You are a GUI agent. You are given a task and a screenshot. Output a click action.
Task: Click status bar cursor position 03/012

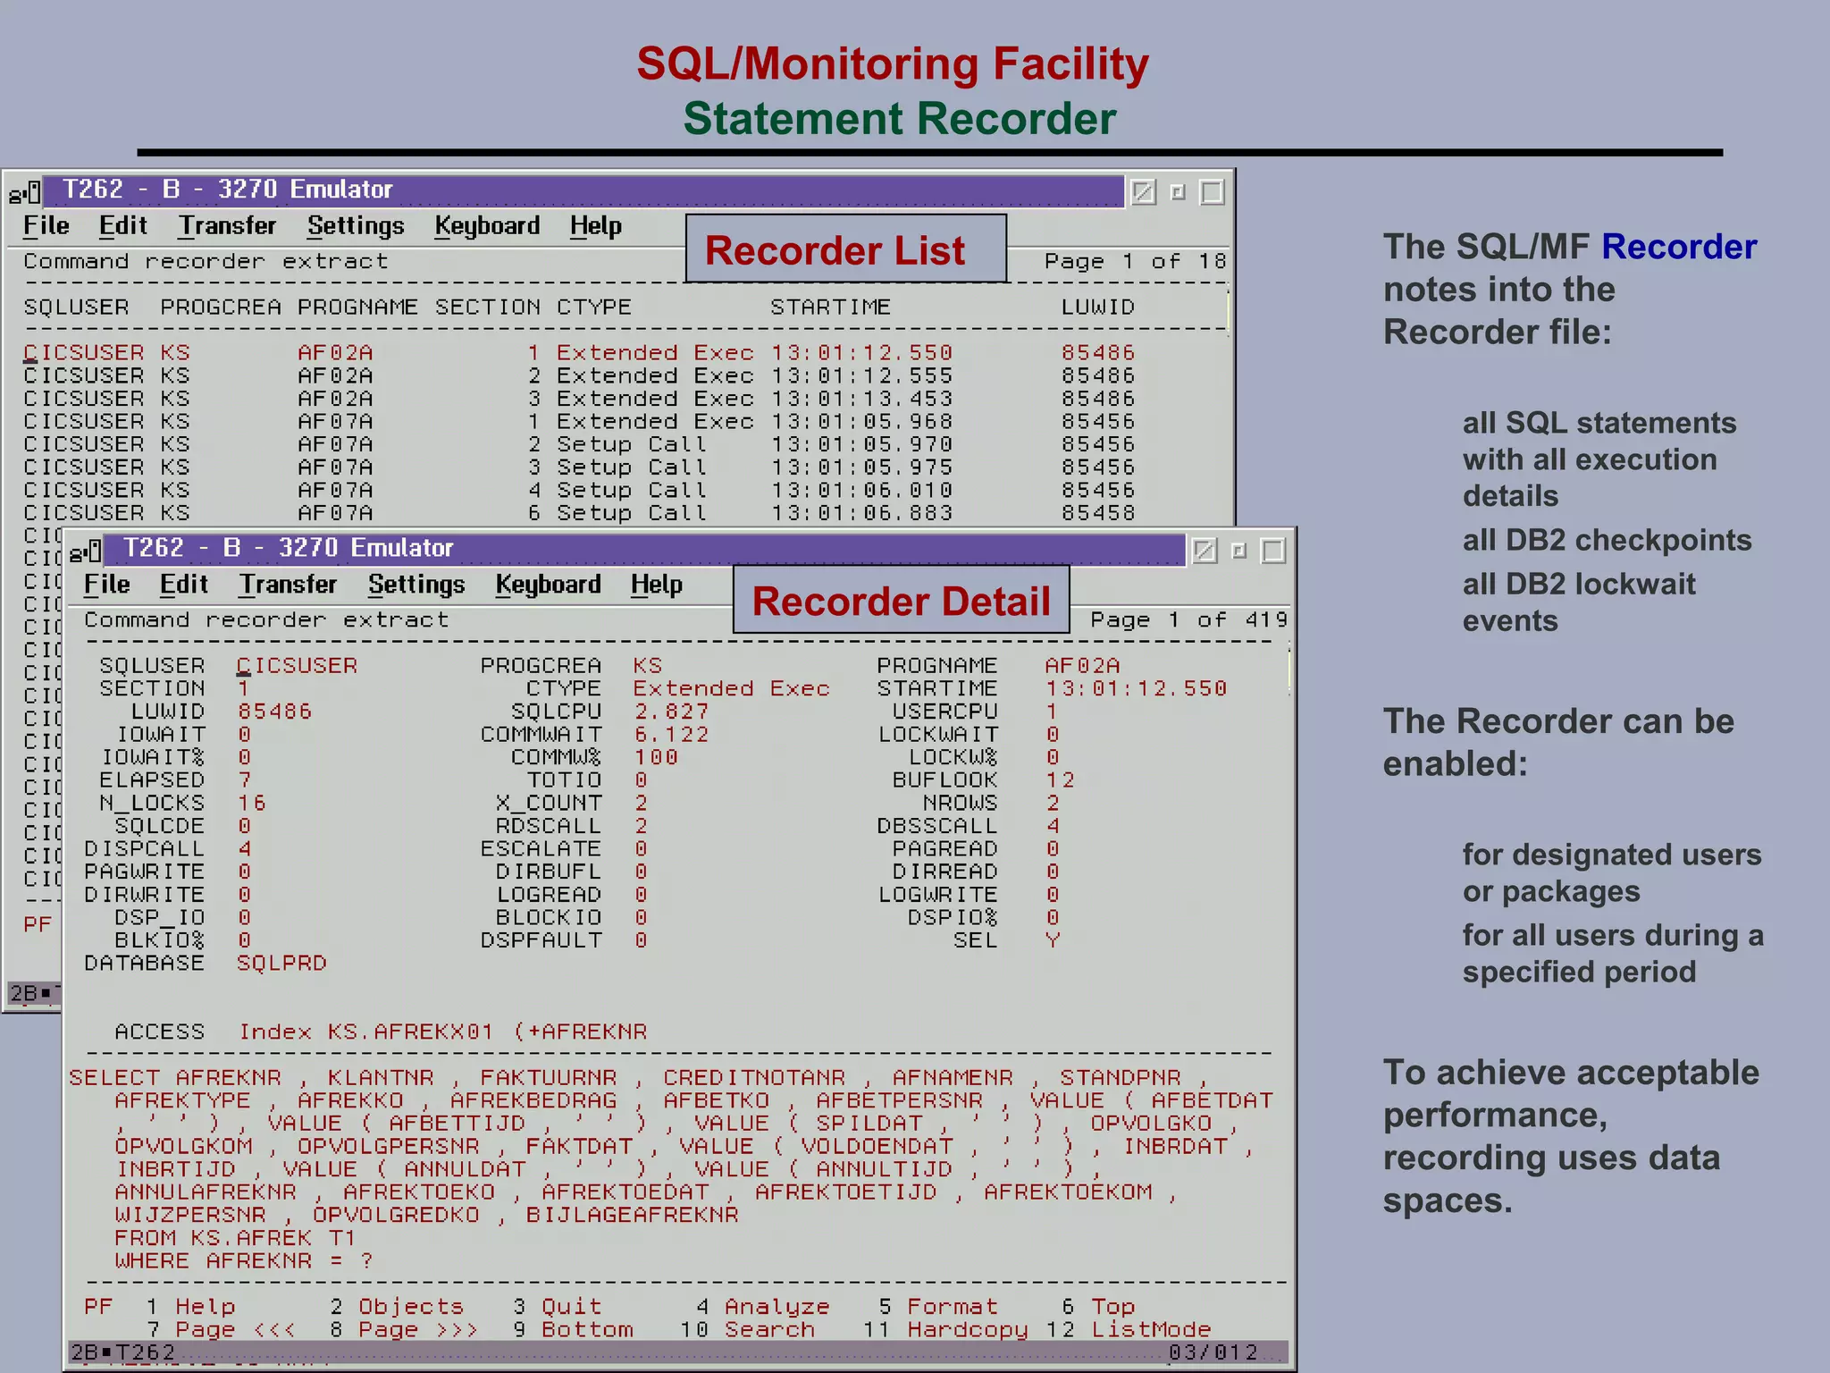tap(1213, 1352)
